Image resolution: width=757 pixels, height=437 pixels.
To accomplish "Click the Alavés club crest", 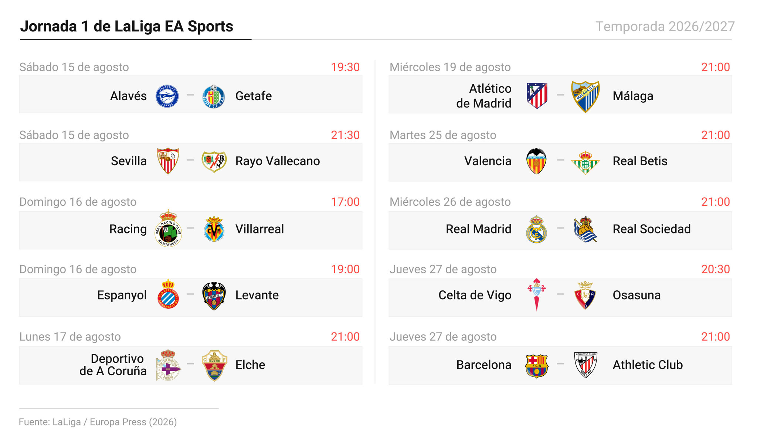I will [x=167, y=96].
